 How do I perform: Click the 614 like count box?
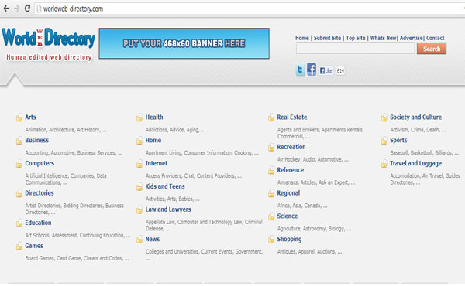click(x=340, y=70)
